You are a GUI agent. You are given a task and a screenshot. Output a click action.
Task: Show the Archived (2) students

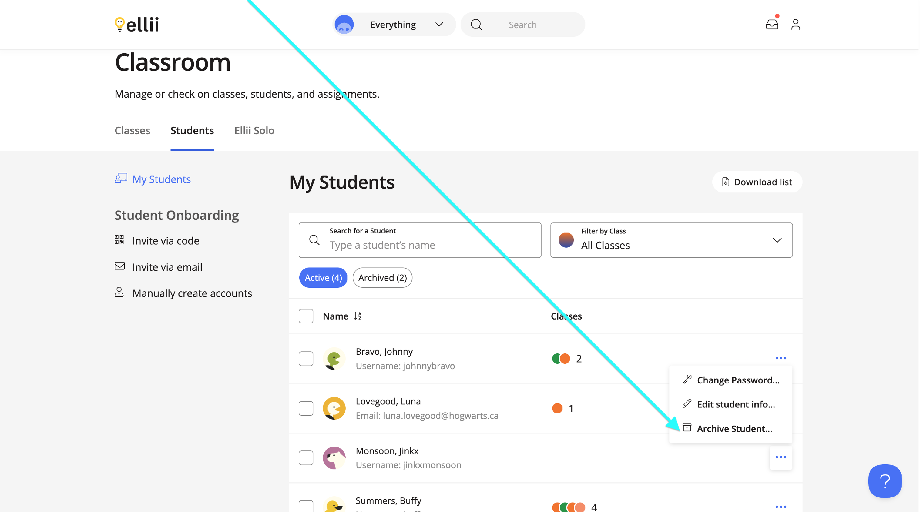pos(382,278)
